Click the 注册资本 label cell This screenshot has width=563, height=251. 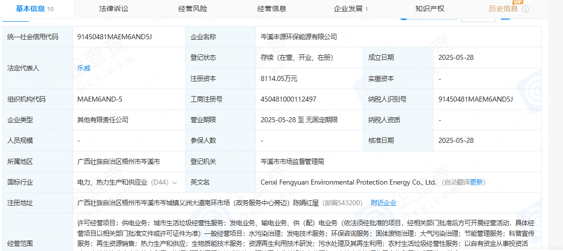(221, 78)
